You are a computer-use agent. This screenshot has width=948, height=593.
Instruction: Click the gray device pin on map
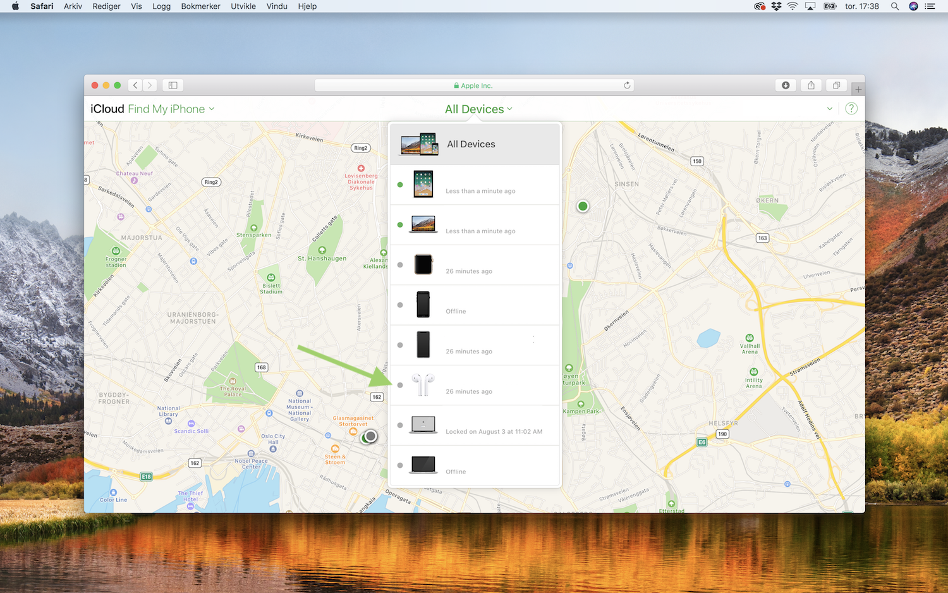pyautogui.click(x=370, y=436)
